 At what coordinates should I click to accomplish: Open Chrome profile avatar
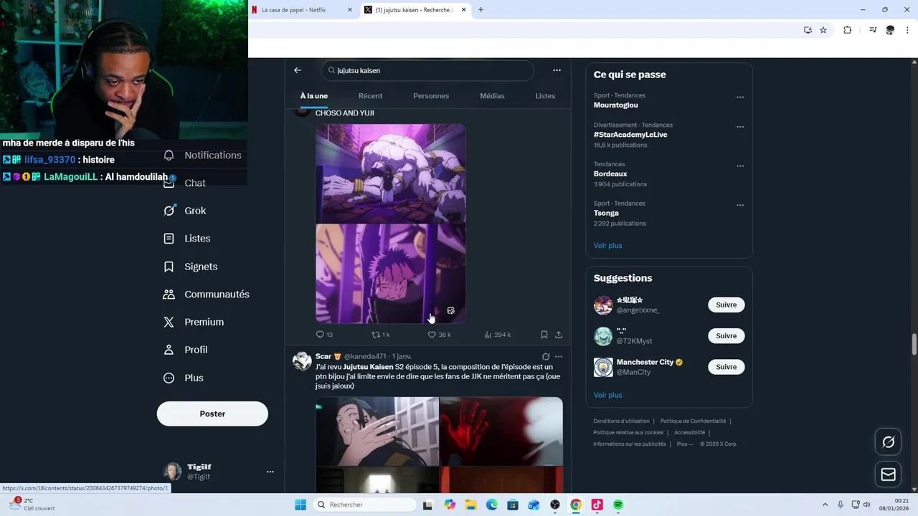[x=890, y=30]
